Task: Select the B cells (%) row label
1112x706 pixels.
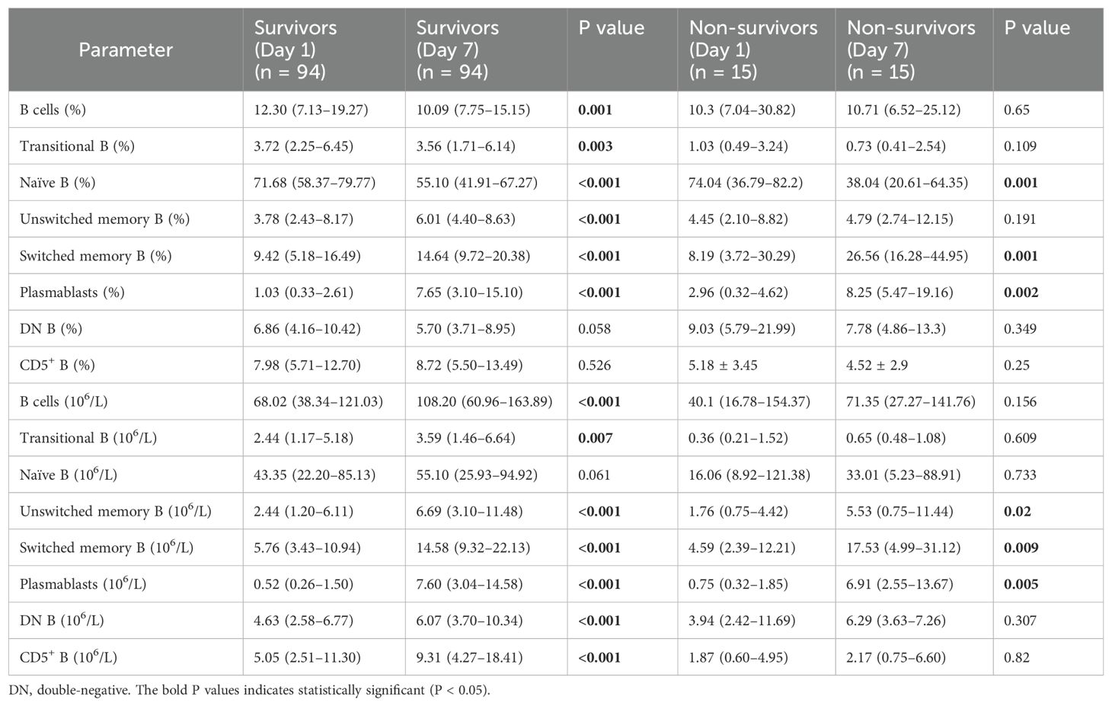Action: click(53, 110)
